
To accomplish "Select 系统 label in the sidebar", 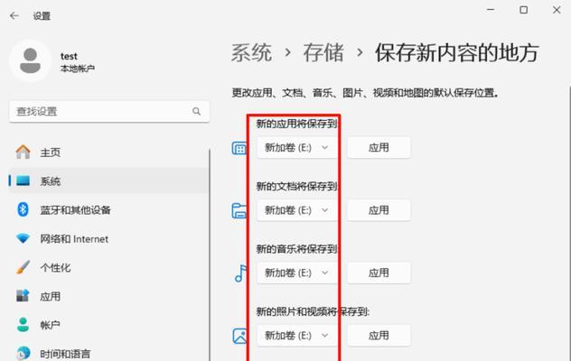I will click(51, 181).
